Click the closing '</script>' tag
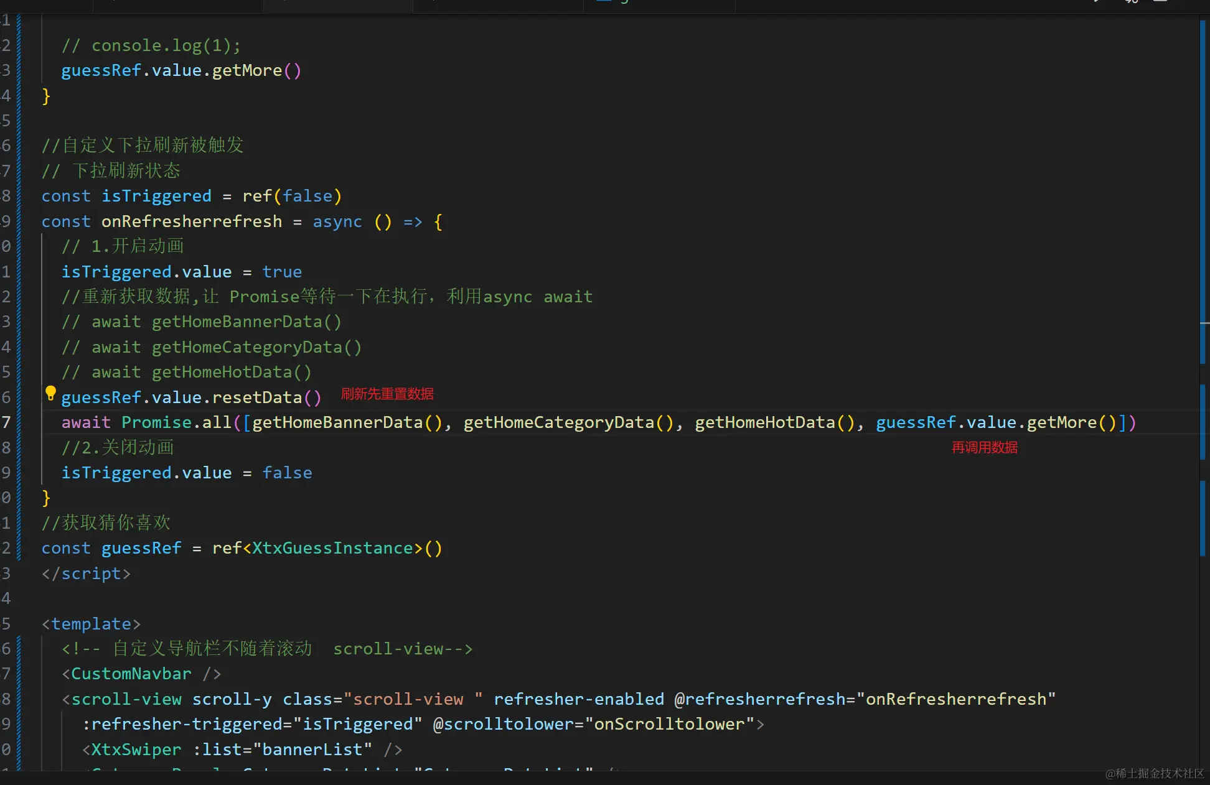 pyautogui.click(x=86, y=574)
